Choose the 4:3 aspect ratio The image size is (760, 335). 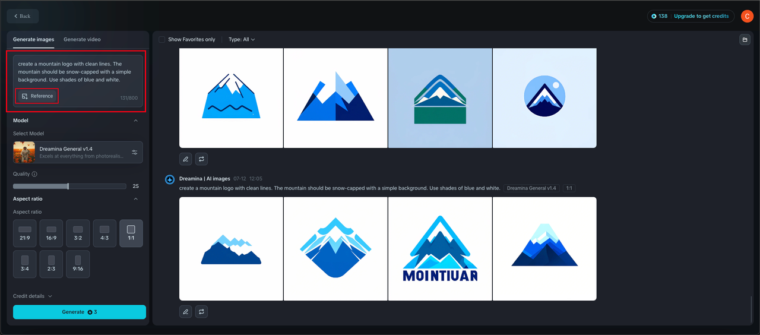click(x=104, y=233)
